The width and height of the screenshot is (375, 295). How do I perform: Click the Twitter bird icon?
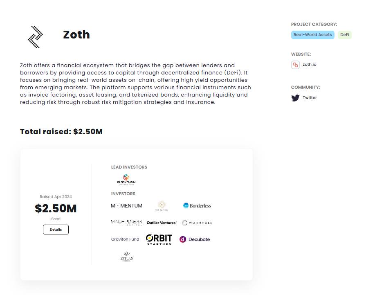295,98
